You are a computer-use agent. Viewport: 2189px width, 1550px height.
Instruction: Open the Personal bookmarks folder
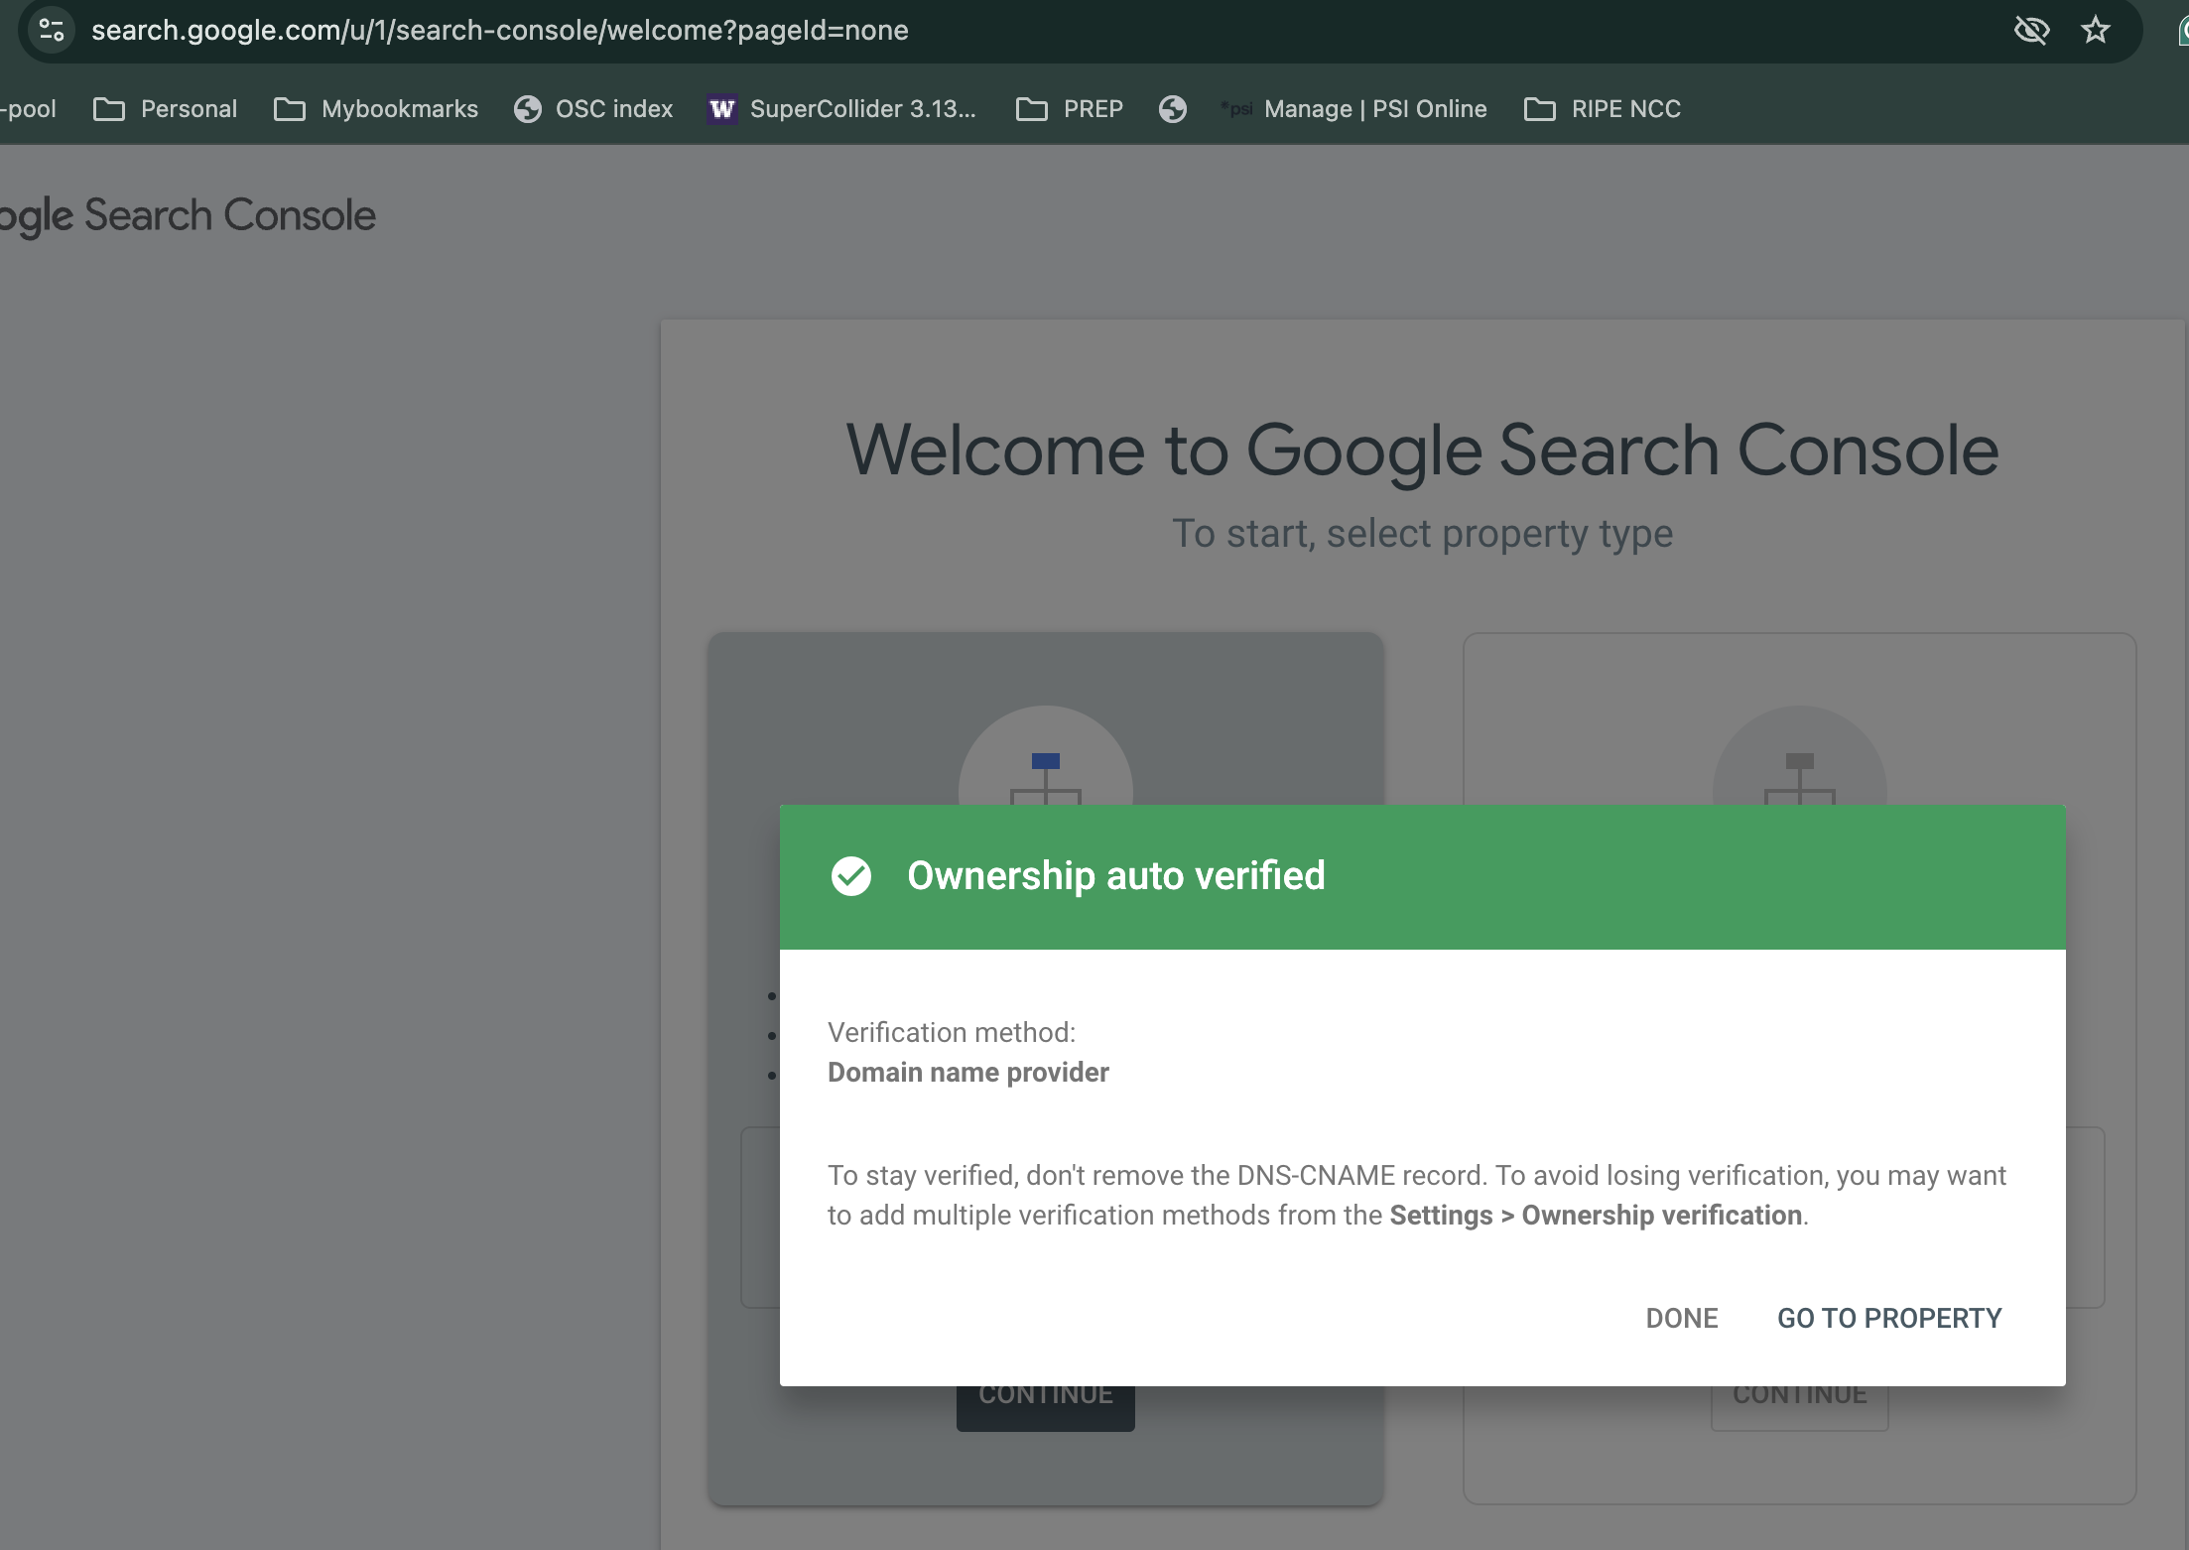pyautogui.click(x=165, y=109)
